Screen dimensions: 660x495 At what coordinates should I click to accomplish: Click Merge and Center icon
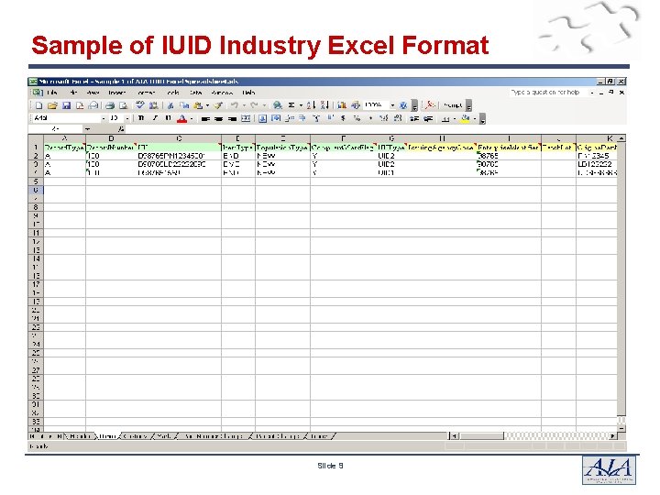click(246, 119)
